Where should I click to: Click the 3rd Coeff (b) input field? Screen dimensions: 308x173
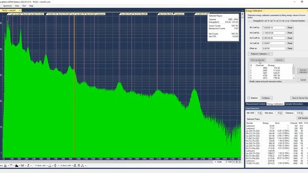(273, 33)
